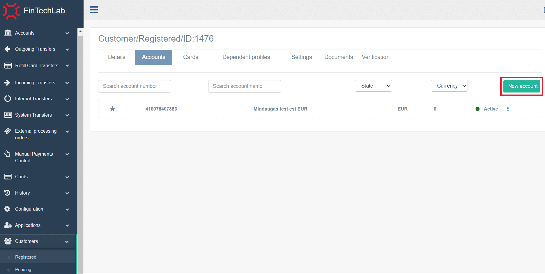The image size is (545, 274).
Task: Open the Verification tab
Action: click(376, 57)
